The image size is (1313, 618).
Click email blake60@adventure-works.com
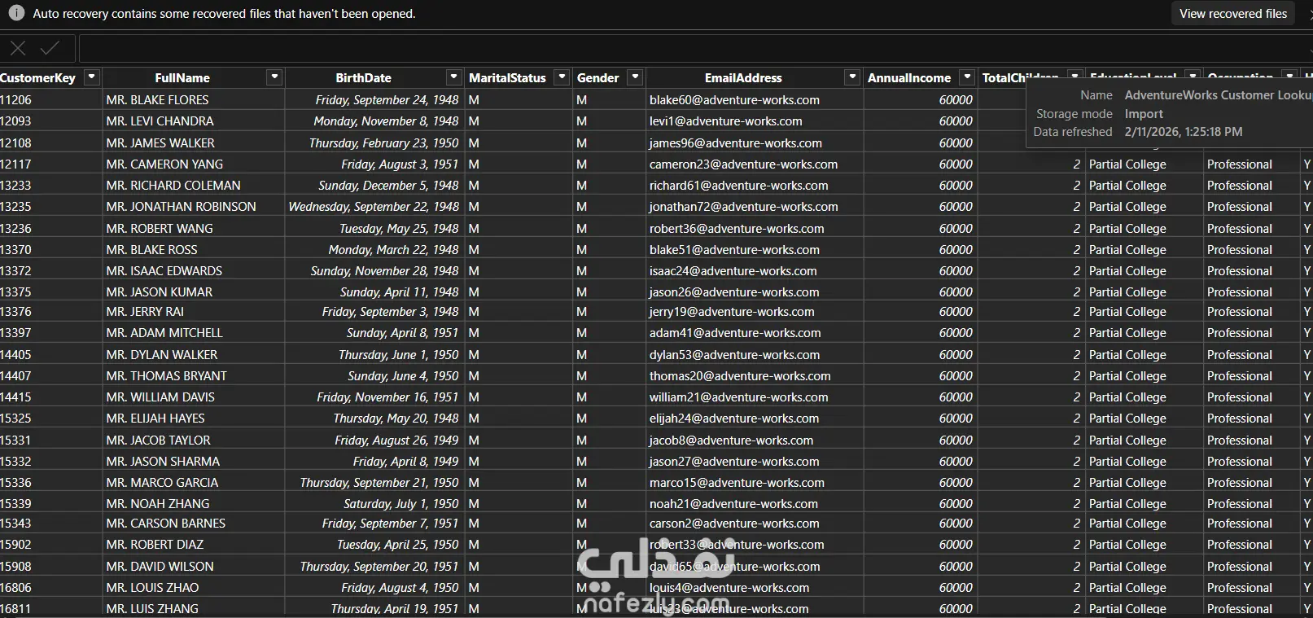coord(734,99)
